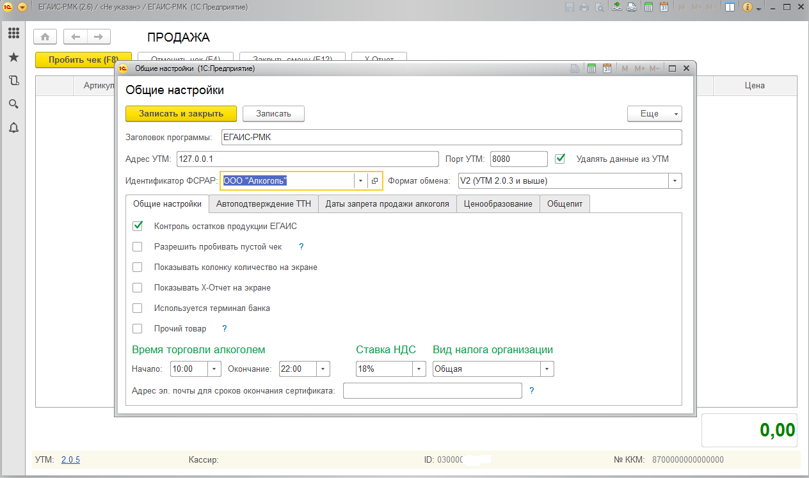Screen dimensions: 809x478
Task: Open calculator icon in dialog title bar
Action: 592,68
